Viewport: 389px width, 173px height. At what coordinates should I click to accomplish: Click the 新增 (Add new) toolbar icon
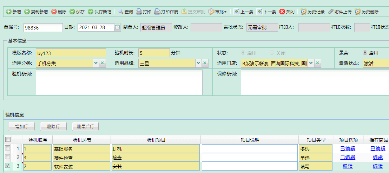(x=9, y=12)
